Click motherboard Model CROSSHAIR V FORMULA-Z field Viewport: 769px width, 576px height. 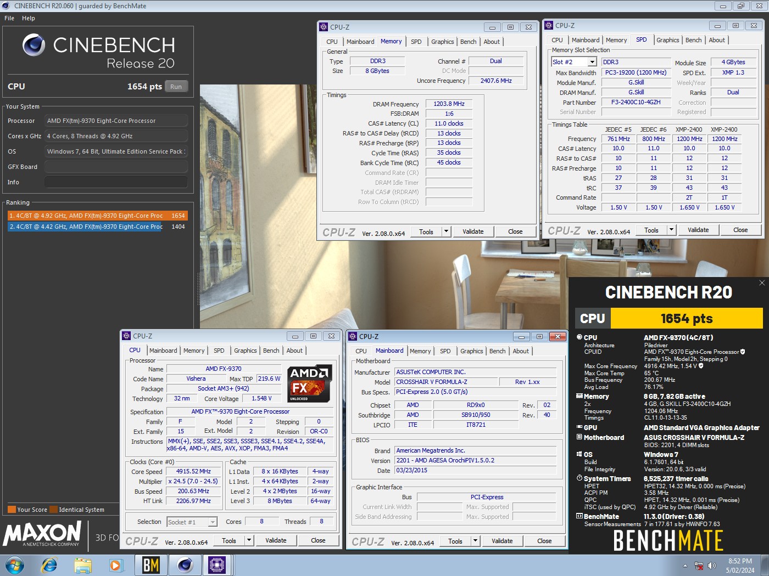click(x=446, y=382)
